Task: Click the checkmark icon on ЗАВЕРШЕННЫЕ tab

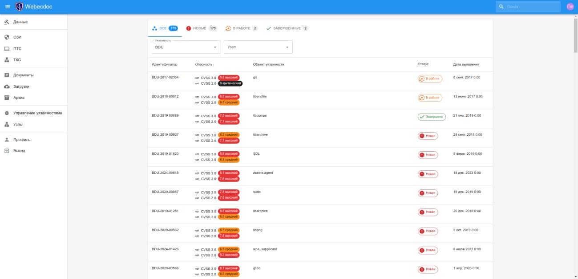Action: [268, 28]
